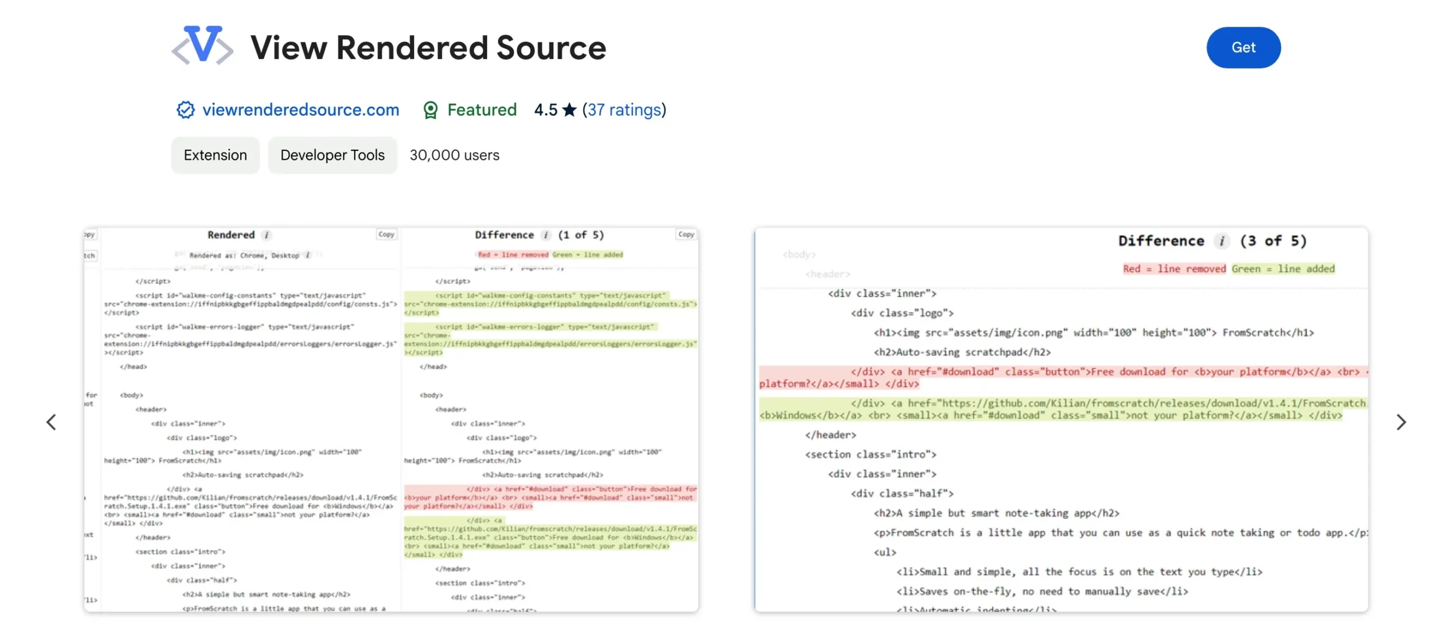Click the left arrow navigation icon

pos(51,422)
